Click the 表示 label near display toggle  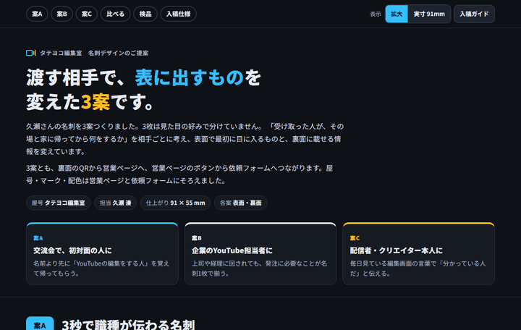coord(376,14)
